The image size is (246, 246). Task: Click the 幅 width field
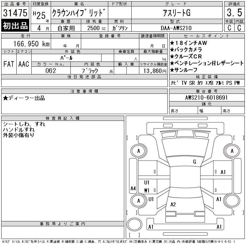[209, 110]
